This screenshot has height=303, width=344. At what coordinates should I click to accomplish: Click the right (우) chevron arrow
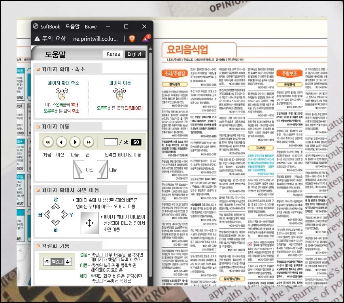click(64, 215)
